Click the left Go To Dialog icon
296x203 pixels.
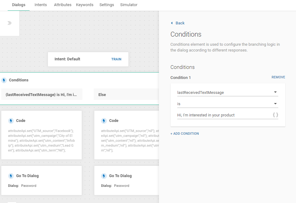(x=11, y=176)
